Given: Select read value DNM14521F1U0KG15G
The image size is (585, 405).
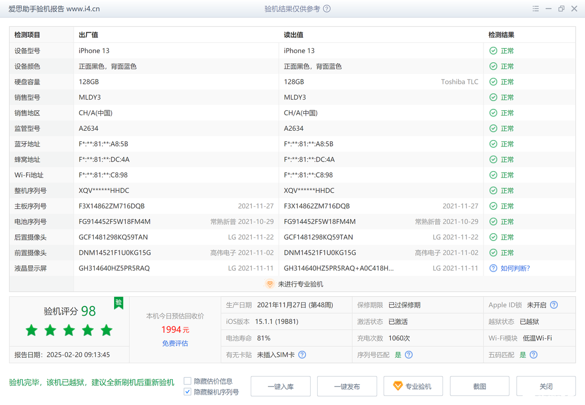Looking at the screenshot, I should point(320,253).
